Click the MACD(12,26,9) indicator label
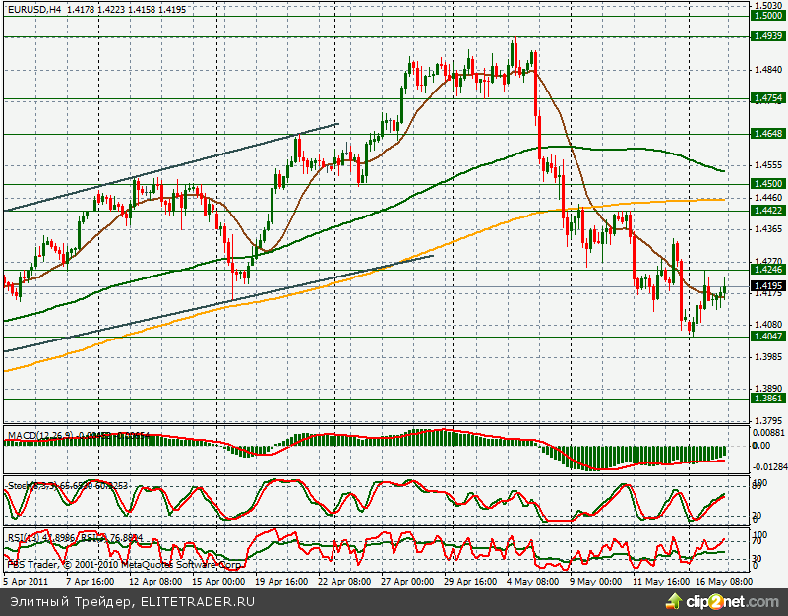Screen dimensions: 788x616 [41, 434]
